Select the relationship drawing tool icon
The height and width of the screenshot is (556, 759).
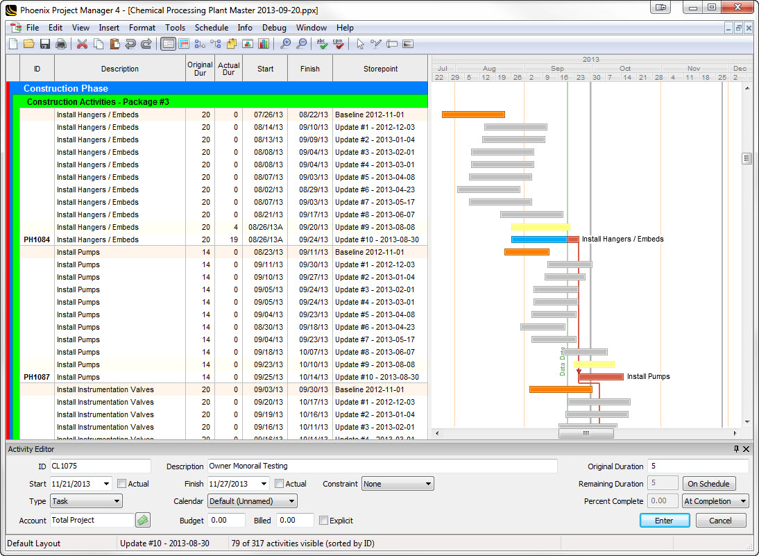click(376, 44)
